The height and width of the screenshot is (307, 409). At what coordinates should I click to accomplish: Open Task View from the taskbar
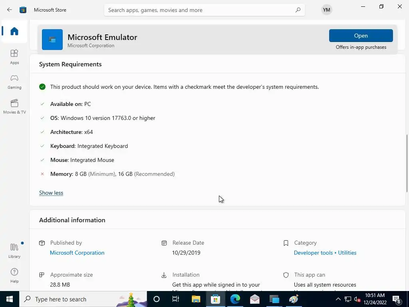[176, 299]
